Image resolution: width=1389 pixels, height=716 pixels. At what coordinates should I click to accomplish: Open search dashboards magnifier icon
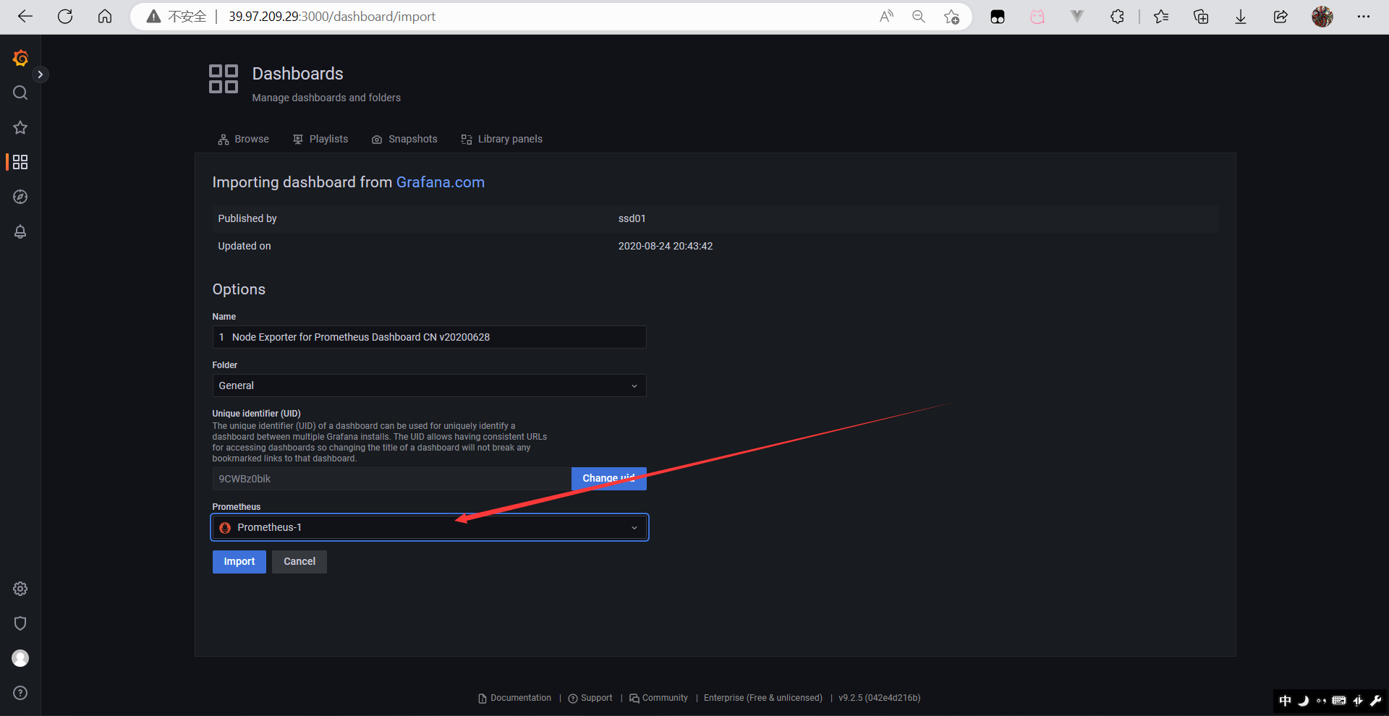pyautogui.click(x=20, y=93)
